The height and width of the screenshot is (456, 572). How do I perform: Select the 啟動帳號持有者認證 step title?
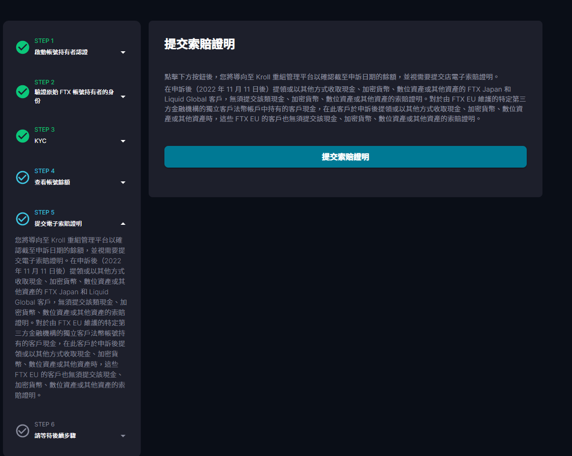coord(61,52)
